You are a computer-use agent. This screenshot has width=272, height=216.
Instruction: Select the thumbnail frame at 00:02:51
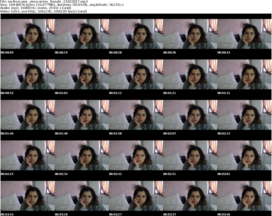tap(190, 156)
